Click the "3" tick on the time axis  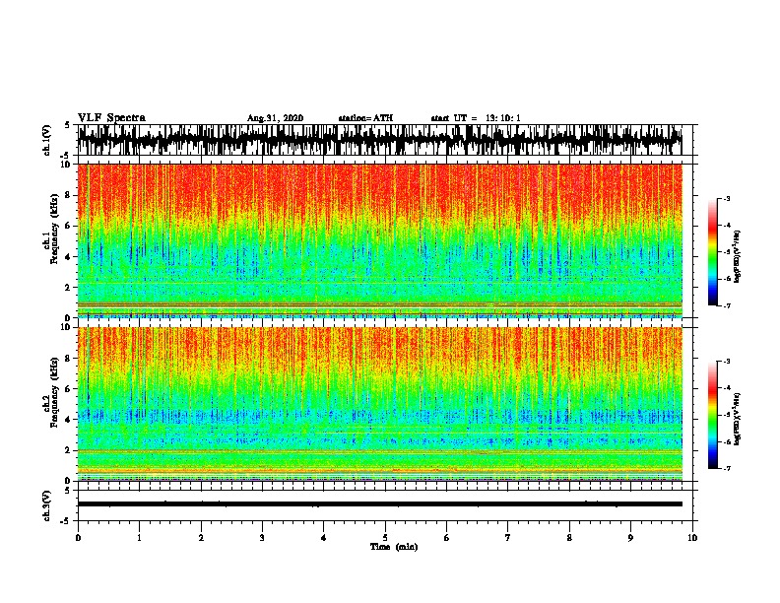262,538
